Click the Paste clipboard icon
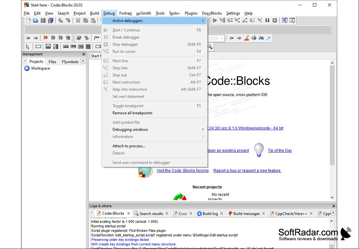 [x=93, y=21]
